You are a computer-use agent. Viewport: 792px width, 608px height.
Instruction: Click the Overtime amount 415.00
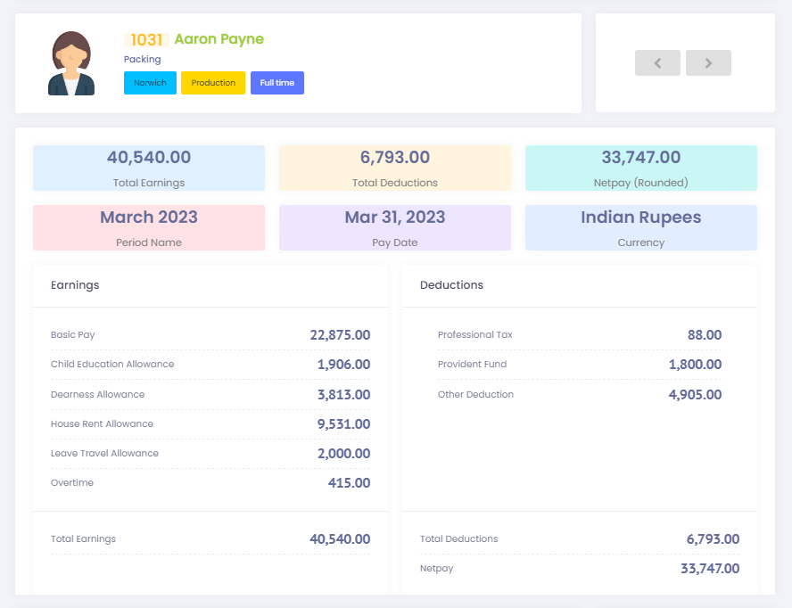[x=349, y=483]
